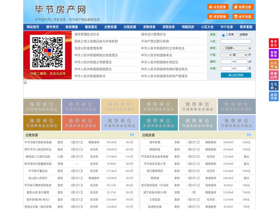Open 贵宾套餐 VIP package button

click(x=218, y=17)
